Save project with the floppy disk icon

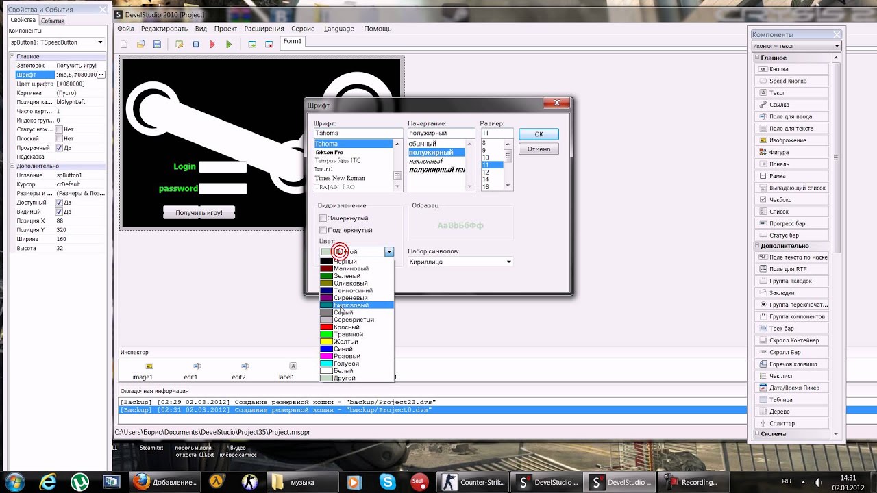click(157, 45)
